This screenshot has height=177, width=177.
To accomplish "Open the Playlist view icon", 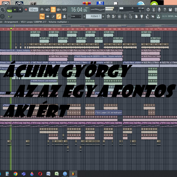I will [x=108, y=17].
